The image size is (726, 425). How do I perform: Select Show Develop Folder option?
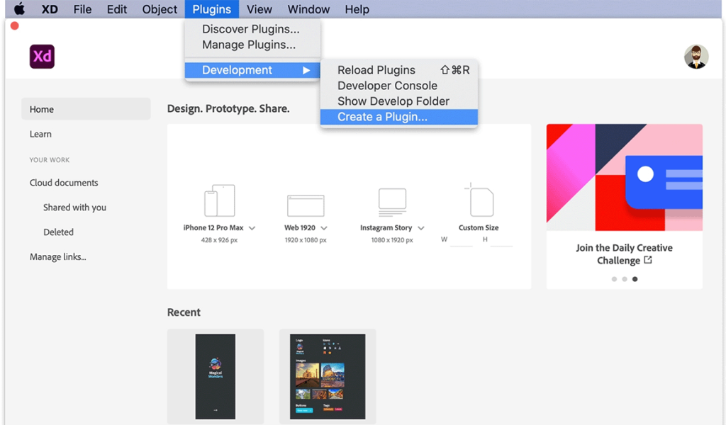pyautogui.click(x=398, y=101)
